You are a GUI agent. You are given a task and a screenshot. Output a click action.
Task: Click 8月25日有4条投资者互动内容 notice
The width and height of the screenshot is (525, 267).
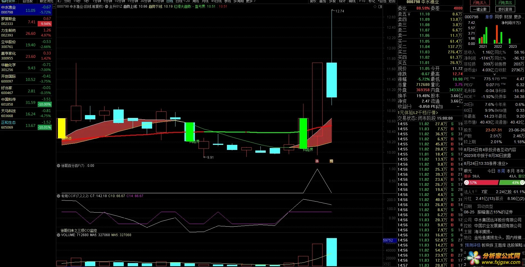[x=490, y=150]
